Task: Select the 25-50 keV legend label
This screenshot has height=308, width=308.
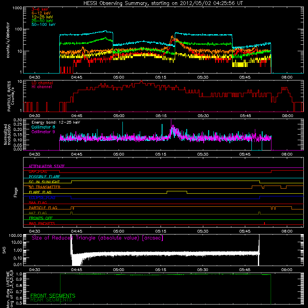Action: pos(42,21)
